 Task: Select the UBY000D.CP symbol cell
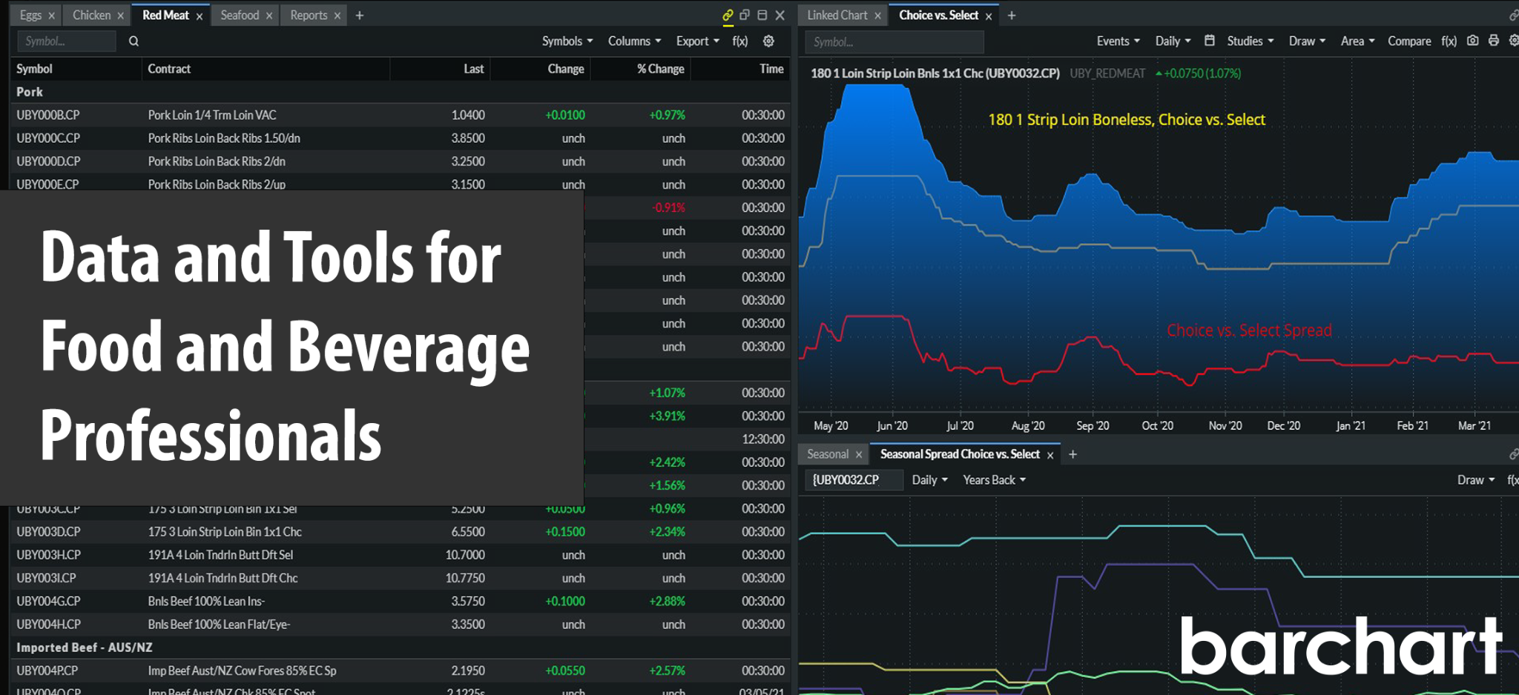(48, 162)
